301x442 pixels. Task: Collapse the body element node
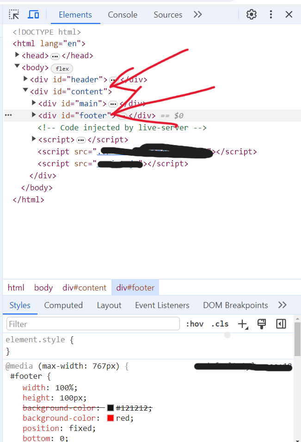[x=17, y=66]
